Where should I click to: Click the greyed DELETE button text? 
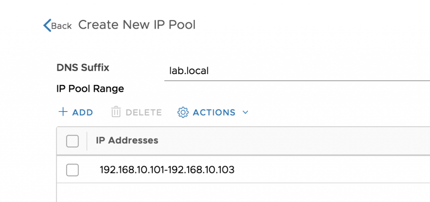(x=144, y=112)
